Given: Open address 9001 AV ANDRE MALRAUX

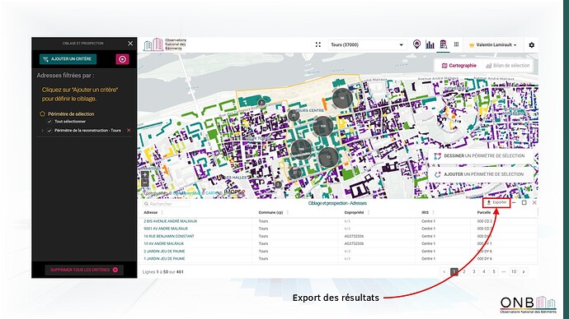Looking at the screenshot, I should 166,229.
